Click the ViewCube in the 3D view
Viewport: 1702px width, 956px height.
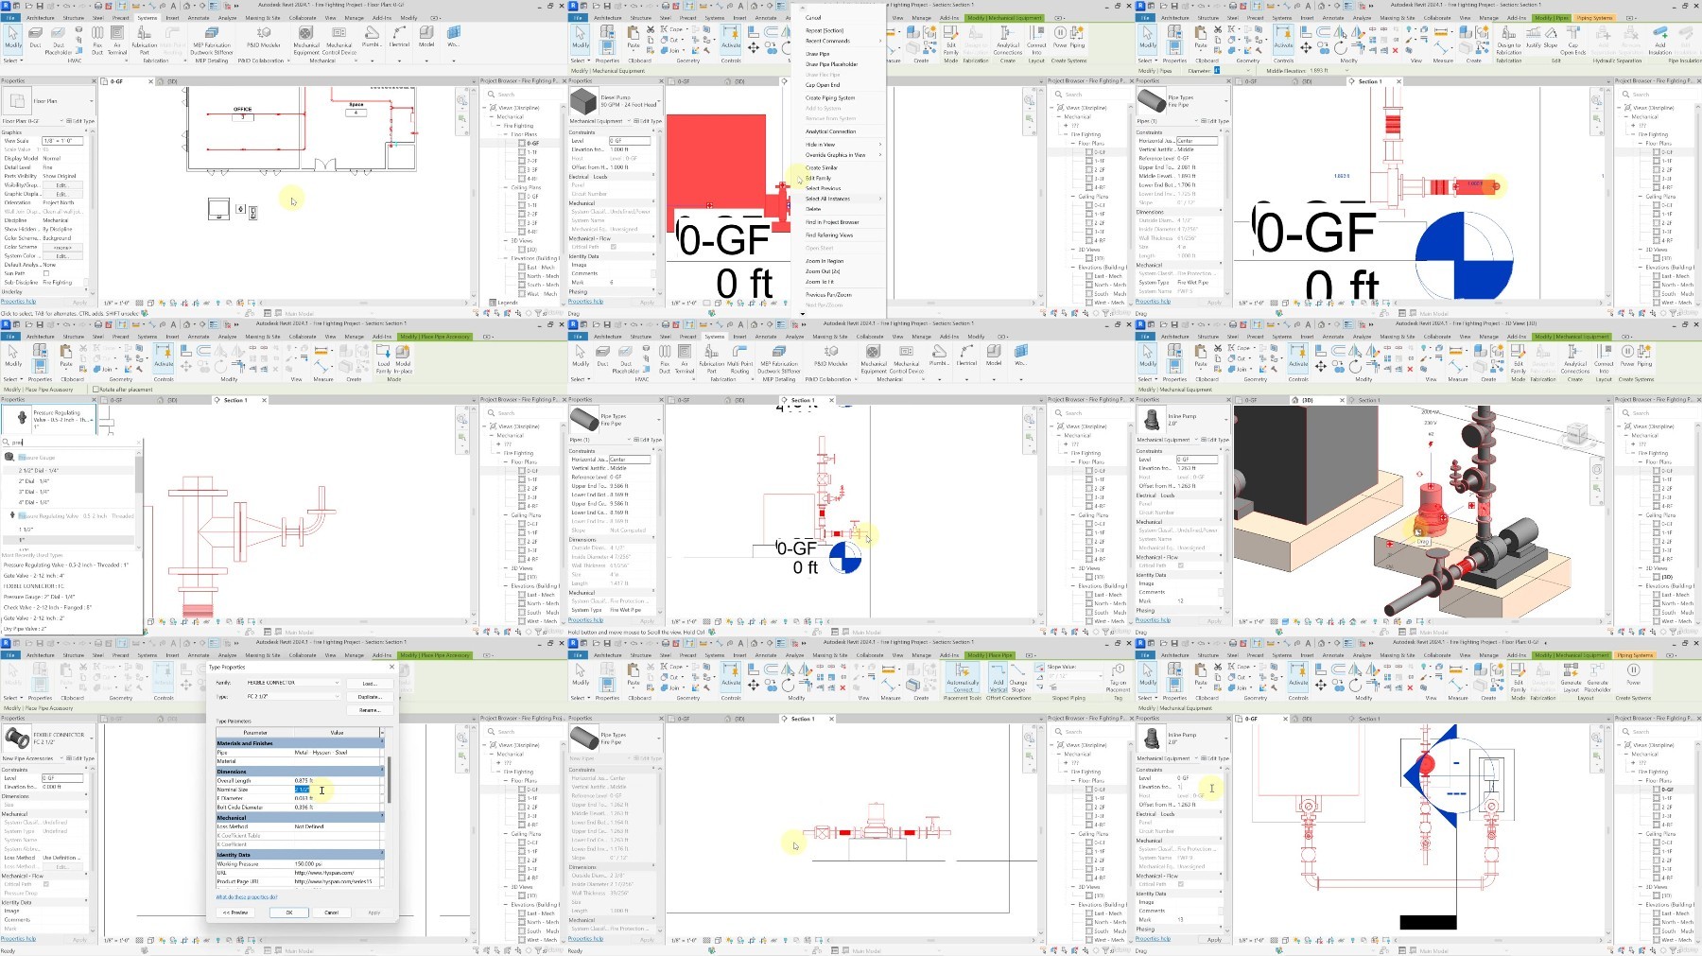[x=1576, y=434]
